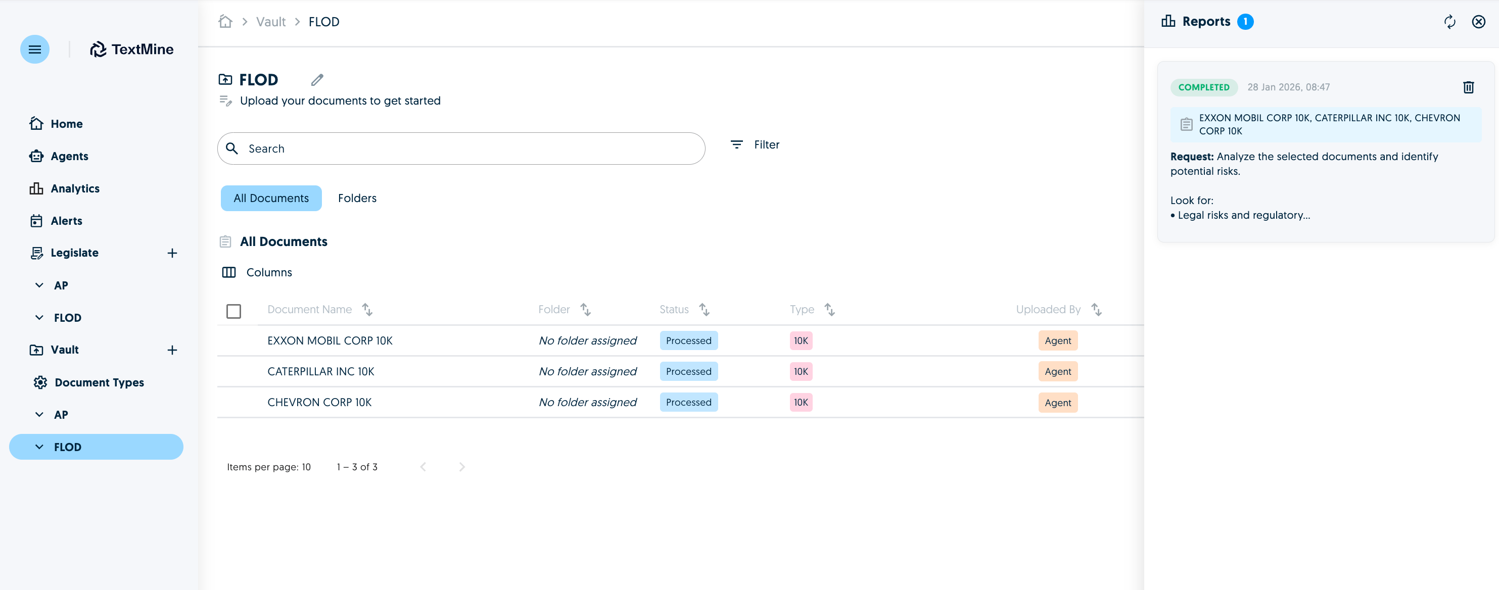Click 10K type tag in EXXON row
The width and height of the screenshot is (1499, 590).
coord(801,341)
